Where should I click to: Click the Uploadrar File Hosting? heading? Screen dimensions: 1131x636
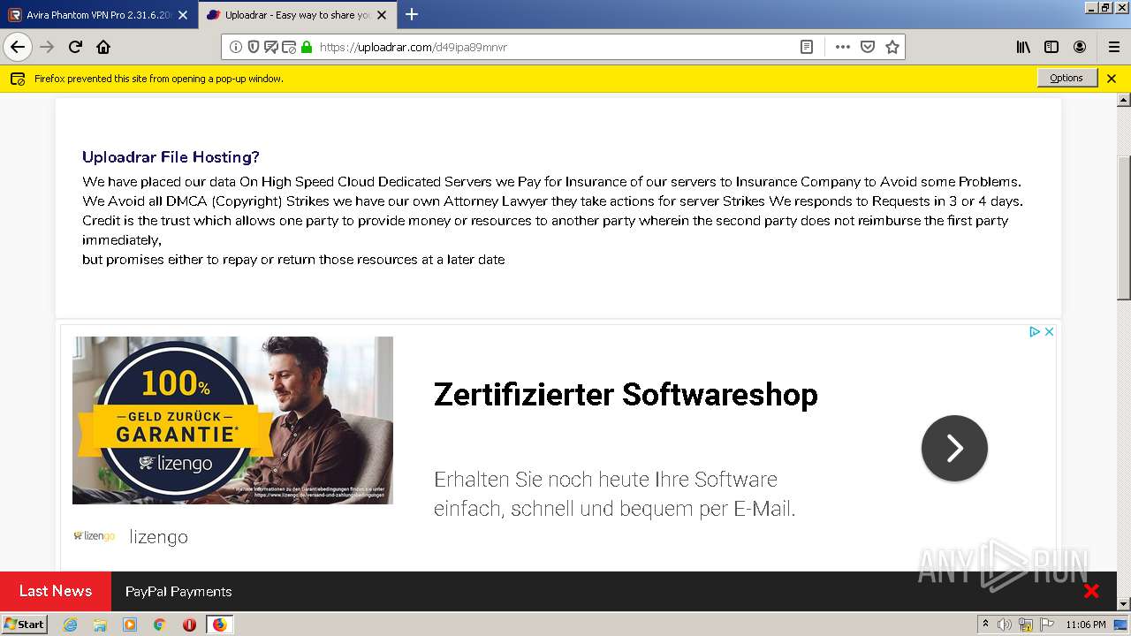click(x=171, y=157)
